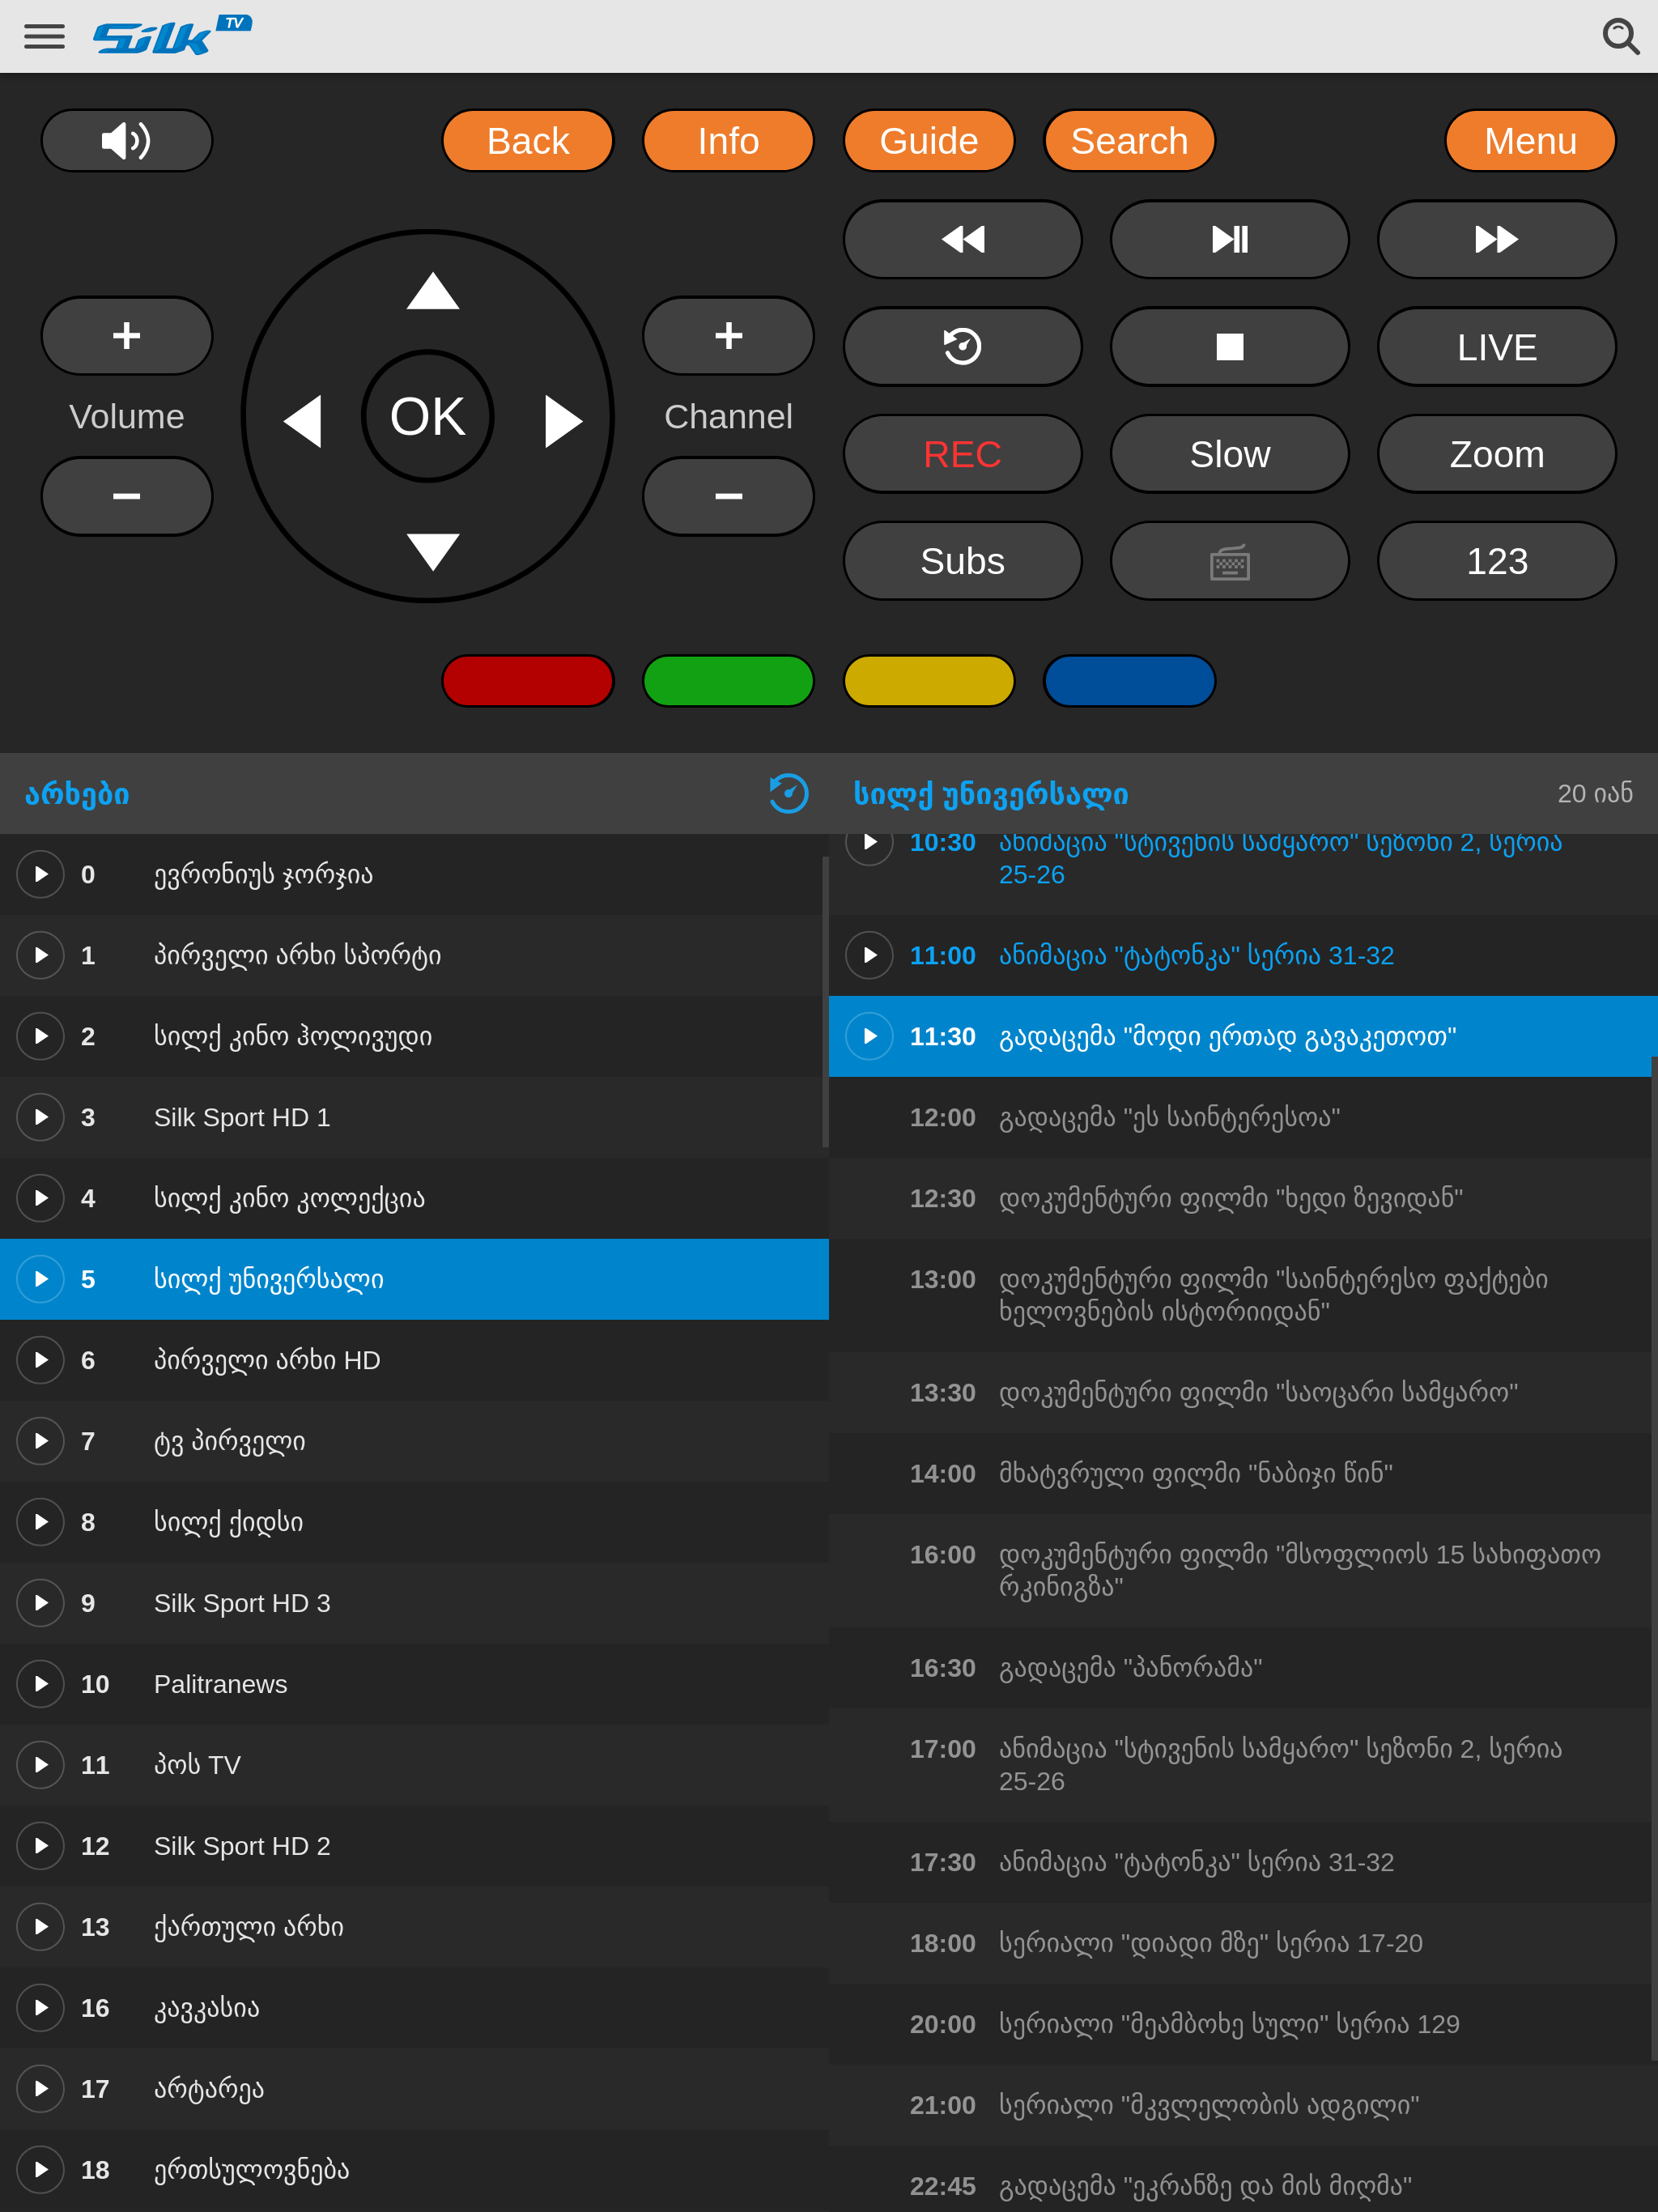Open the orange Guide button
The height and width of the screenshot is (2212, 1658).
[x=929, y=140]
